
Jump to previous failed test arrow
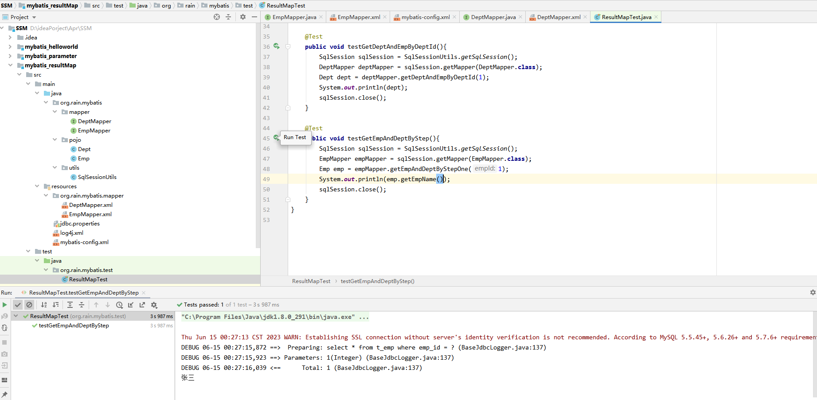(96, 305)
